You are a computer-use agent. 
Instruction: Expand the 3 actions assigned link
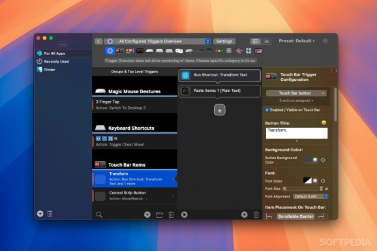tap(296, 100)
